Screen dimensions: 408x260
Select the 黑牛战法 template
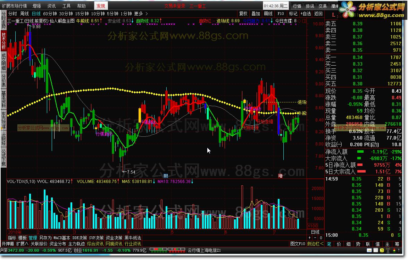(133, 238)
